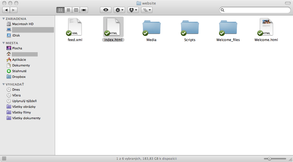The image size is (293, 162).
Task: Select the Scripts folder icon
Action: [190, 27]
